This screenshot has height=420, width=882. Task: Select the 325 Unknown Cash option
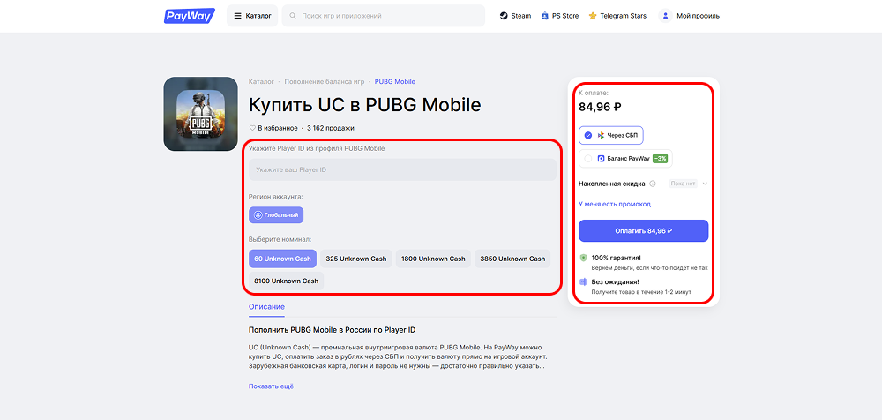pos(356,259)
